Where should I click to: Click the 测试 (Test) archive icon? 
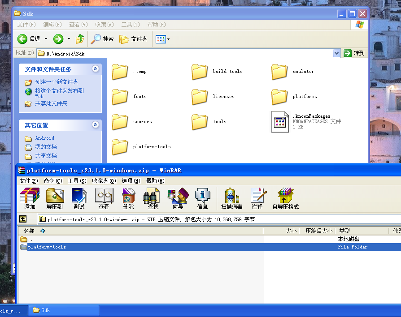point(79,198)
